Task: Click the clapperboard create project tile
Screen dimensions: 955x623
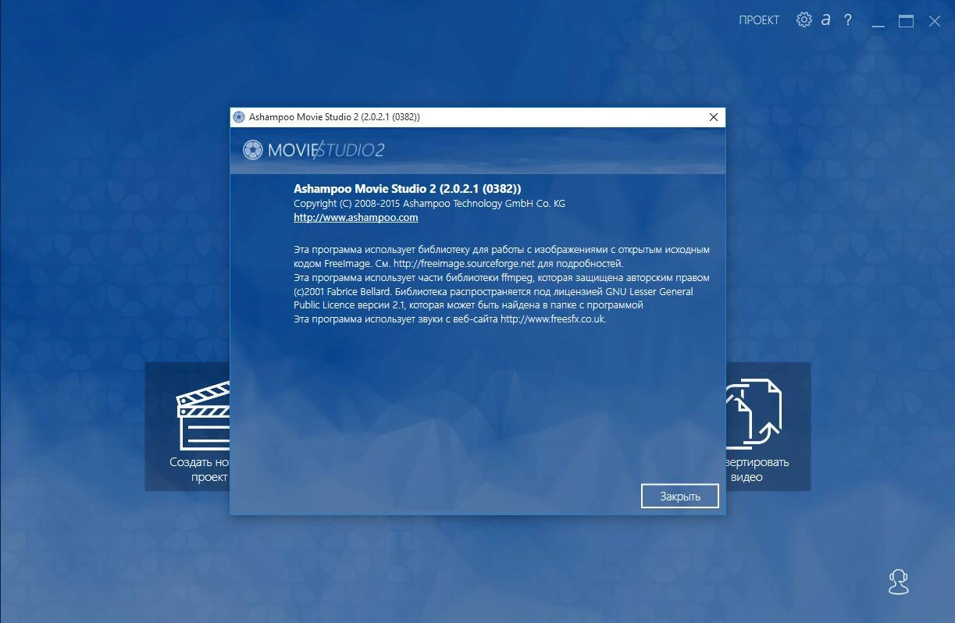Action: (x=187, y=426)
